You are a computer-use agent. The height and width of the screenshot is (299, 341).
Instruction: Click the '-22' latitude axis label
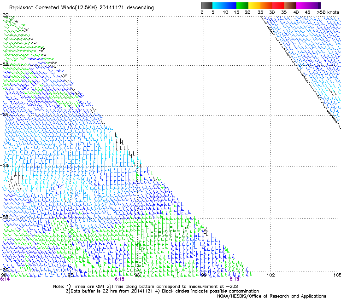click(x=4, y=64)
